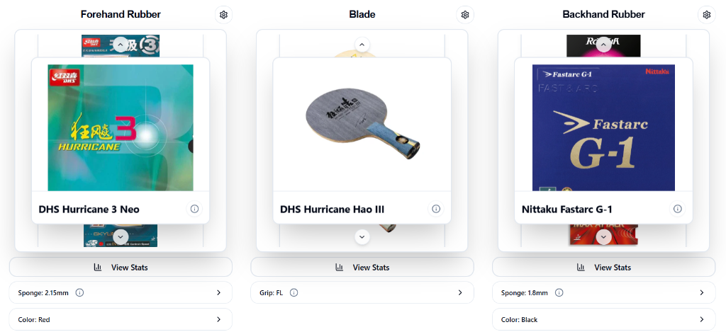
Task: Click the Grip info icon
Action: pos(294,292)
